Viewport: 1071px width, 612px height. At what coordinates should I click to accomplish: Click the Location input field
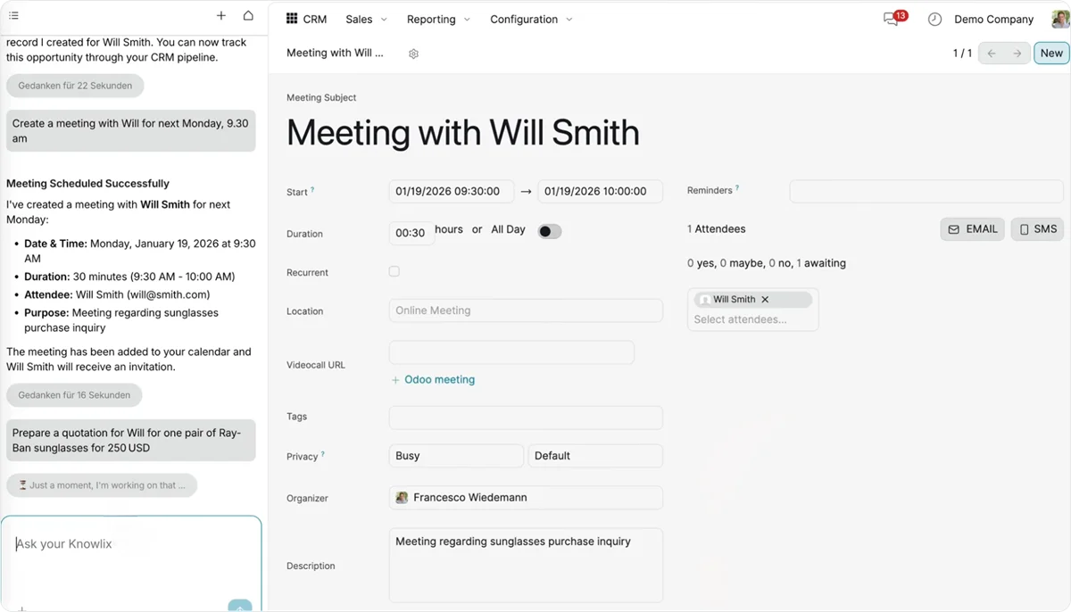[x=526, y=310]
